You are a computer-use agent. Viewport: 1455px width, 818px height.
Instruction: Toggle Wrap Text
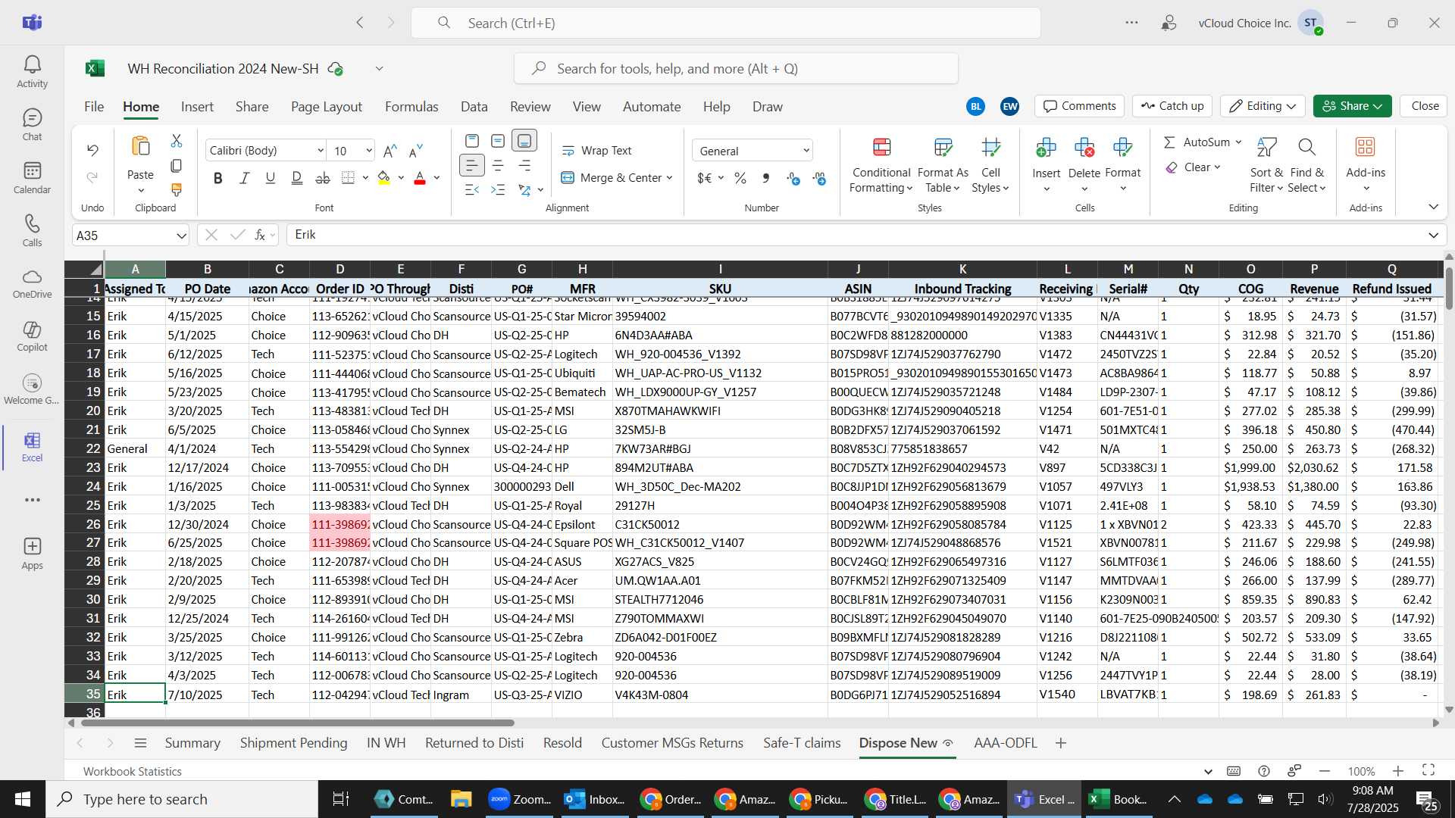[x=596, y=151]
